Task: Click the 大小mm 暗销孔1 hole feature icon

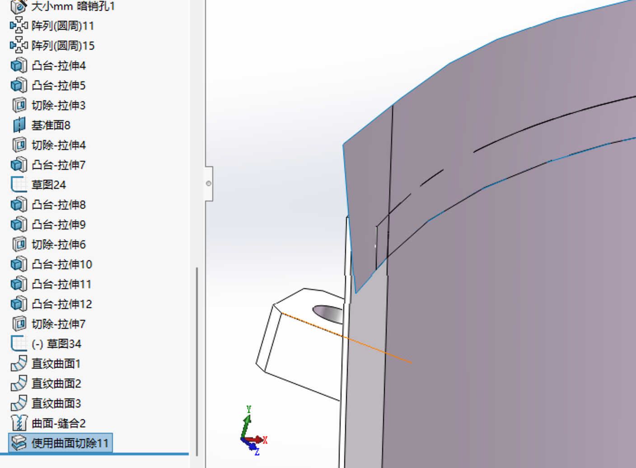Action: pos(19,6)
